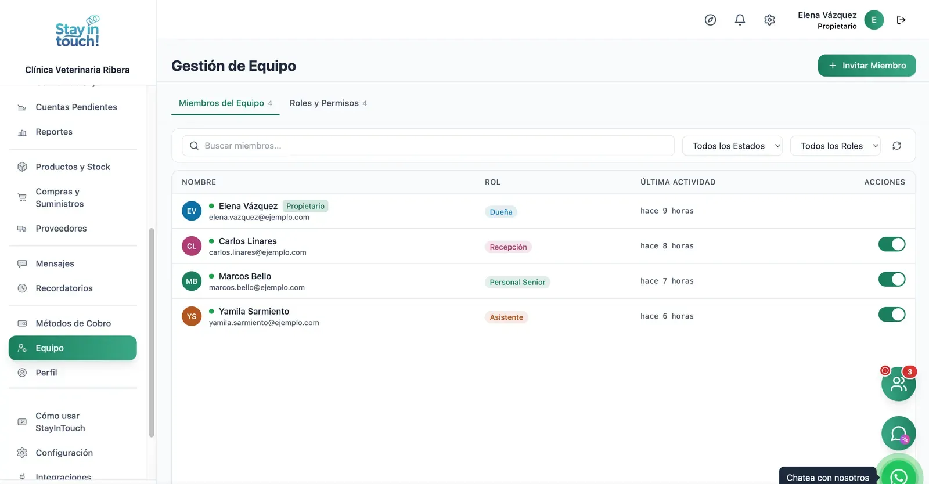Switch off Yamila Sarmiento toggle
This screenshot has width=929, height=484.
pos(891,315)
